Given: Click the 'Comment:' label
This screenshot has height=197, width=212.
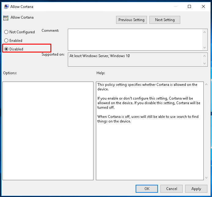Looking at the screenshot, I should click(x=50, y=31).
